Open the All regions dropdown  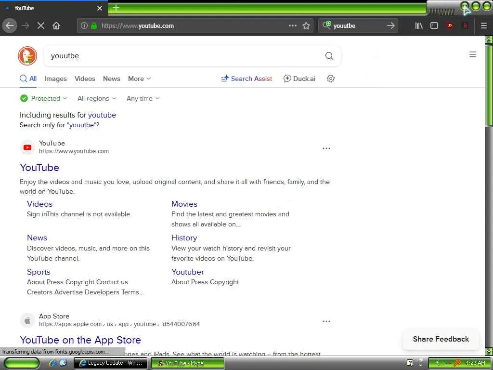tap(97, 98)
